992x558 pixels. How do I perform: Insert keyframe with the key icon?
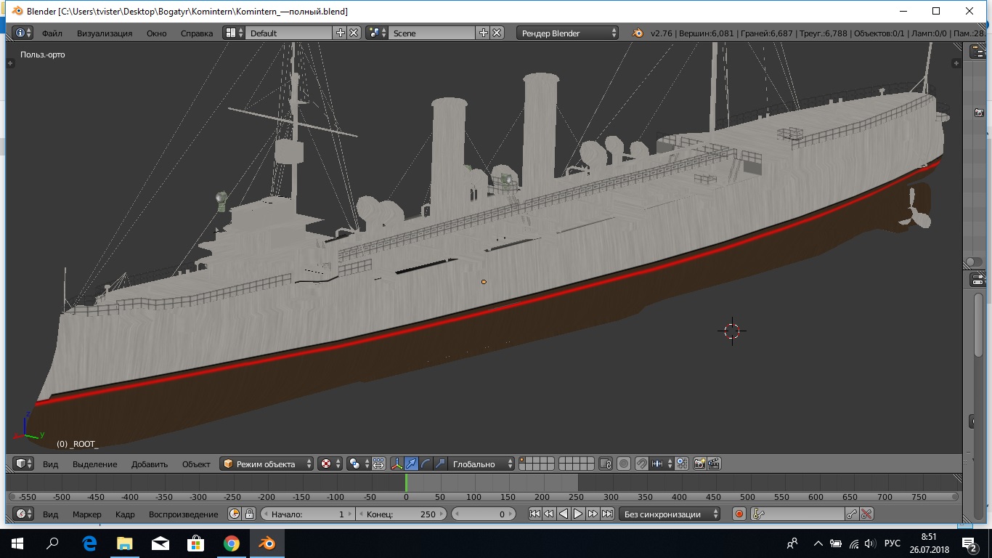click(x=852, y=514)
